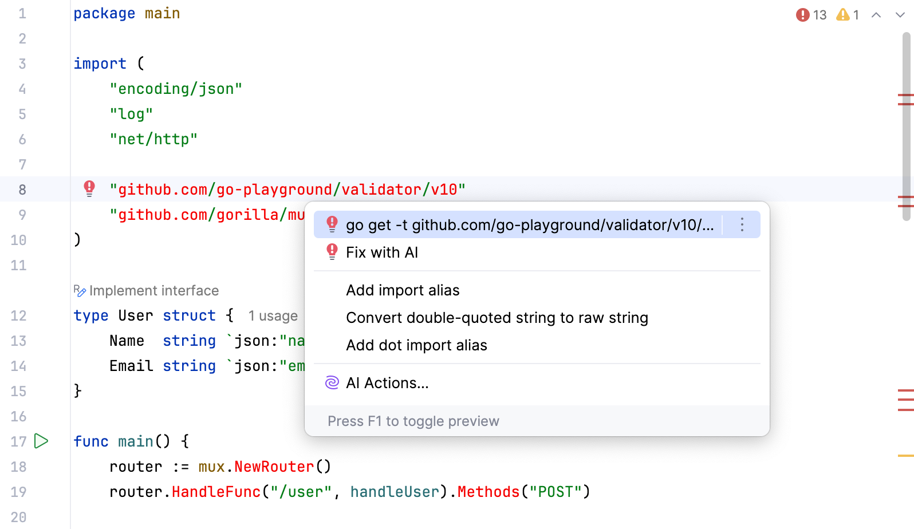Select go get -t validator quick fix

(x=529, y=225)
